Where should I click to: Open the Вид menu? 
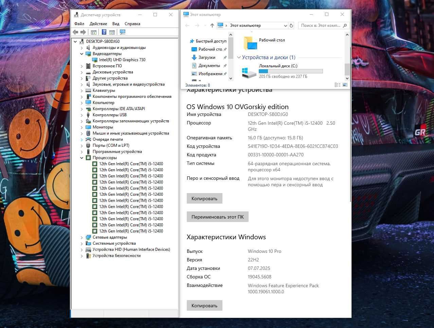point(116,24)
